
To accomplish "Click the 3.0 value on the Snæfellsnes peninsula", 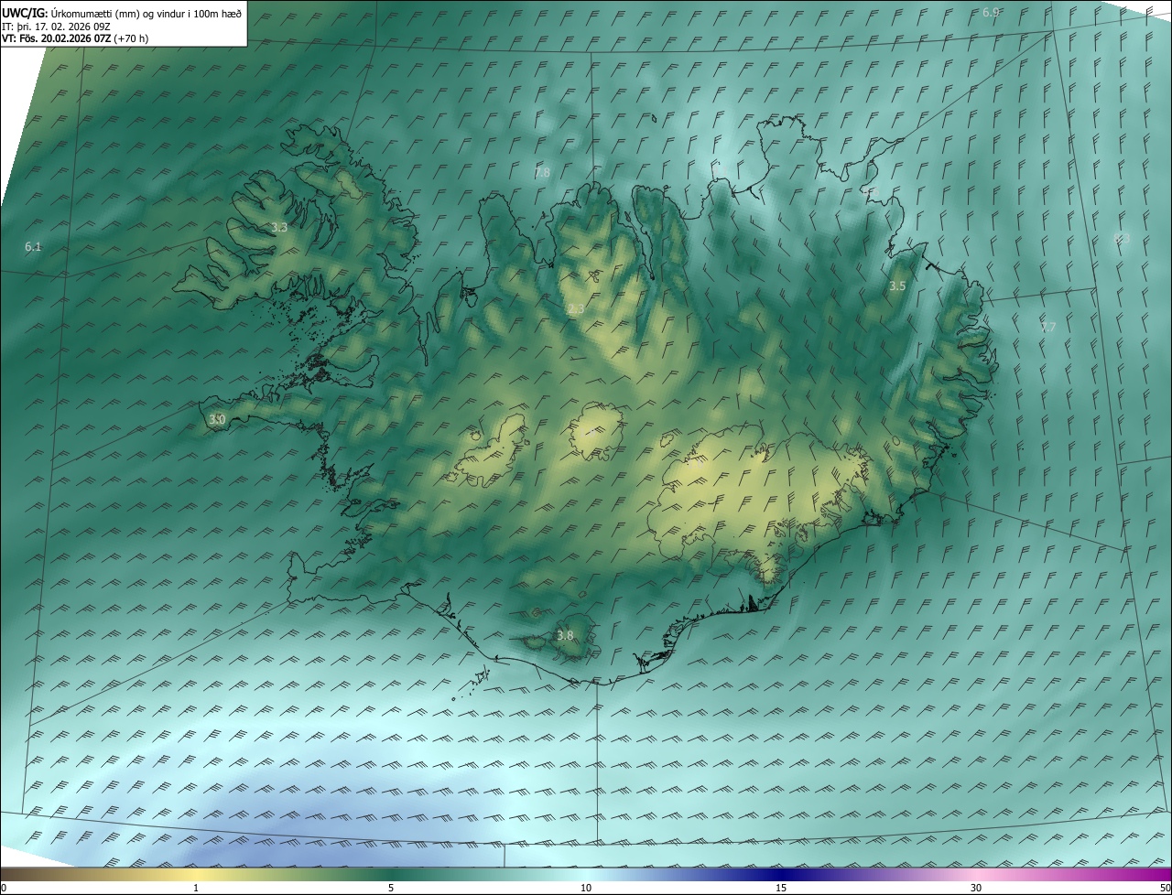I will 216,419.
